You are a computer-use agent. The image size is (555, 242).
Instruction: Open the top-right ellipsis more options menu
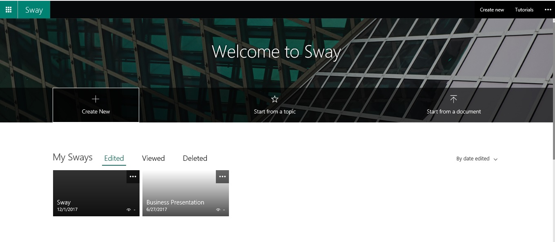click(x=548, y=10)
